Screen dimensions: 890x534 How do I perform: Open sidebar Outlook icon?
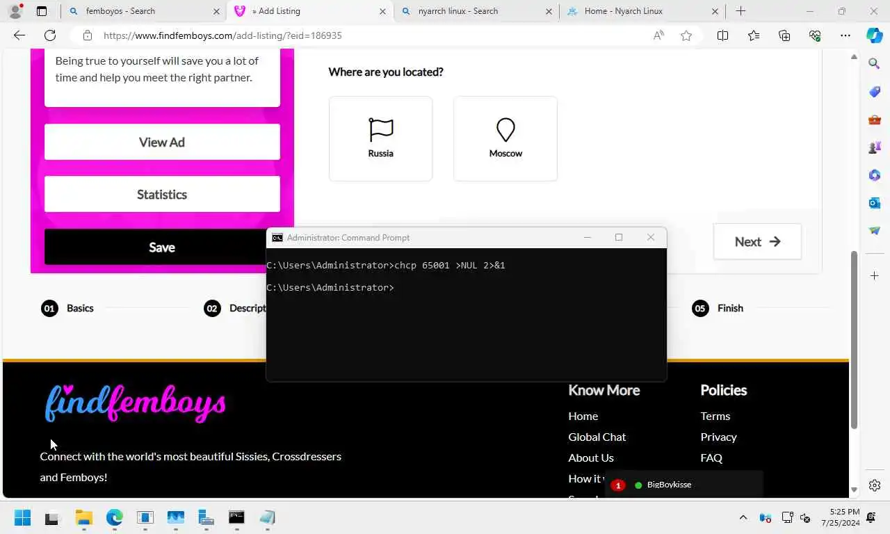pyautogui.click(x=875, y=203)
